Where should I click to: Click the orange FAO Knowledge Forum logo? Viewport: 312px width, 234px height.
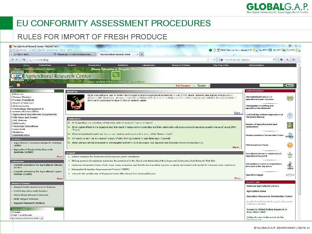(290, 145)
